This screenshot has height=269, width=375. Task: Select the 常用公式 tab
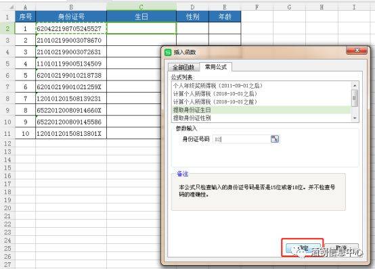coord(216,67)
